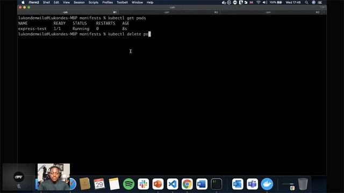344x193 pixels.
Task: Open the iTerm2 application menu
Action: coord(34,2)
